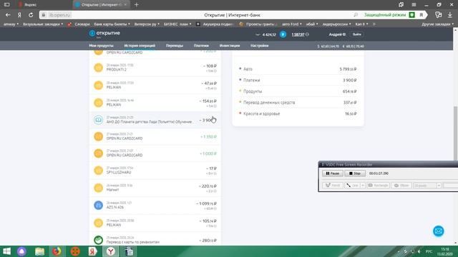Click the yellow icon of the Магнит transaction
Viewport: 458px width, 257px height.
pyautogui.click(x=99, y=188)
